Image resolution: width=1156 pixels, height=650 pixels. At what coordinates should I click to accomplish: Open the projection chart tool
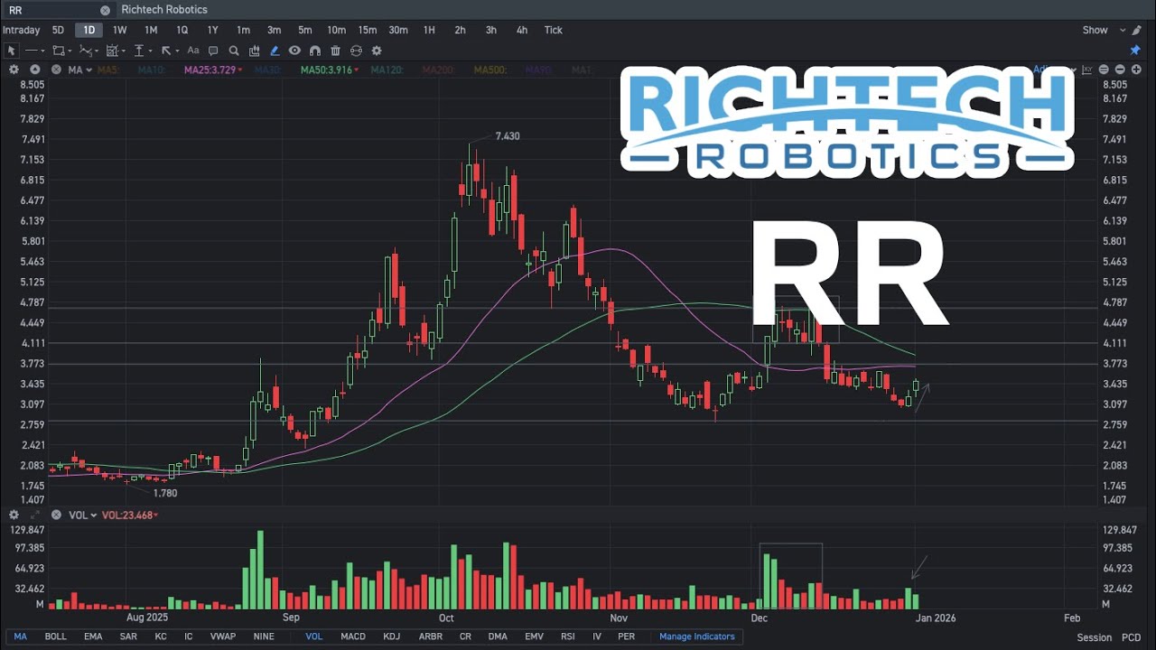113,51
